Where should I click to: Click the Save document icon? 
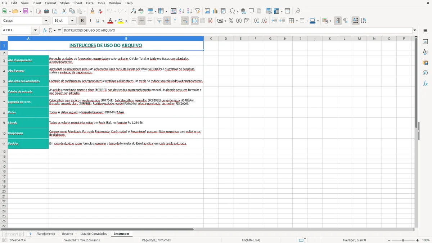26,11
